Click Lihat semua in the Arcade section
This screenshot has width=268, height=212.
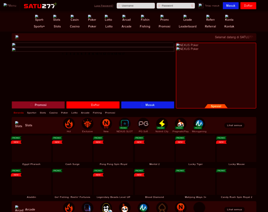234,210
